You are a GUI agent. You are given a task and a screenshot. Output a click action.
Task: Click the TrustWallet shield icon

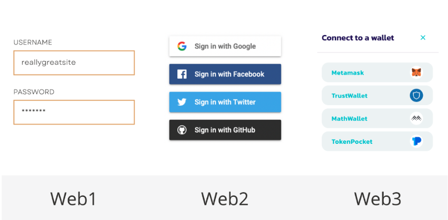[x=416, y=96]
